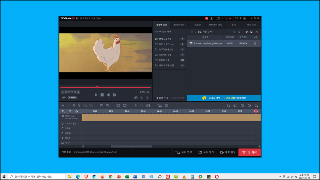Click the trash icon in timeline toolbar
Viewport: 320px width, 180px height.
click(x=74, y=105)
